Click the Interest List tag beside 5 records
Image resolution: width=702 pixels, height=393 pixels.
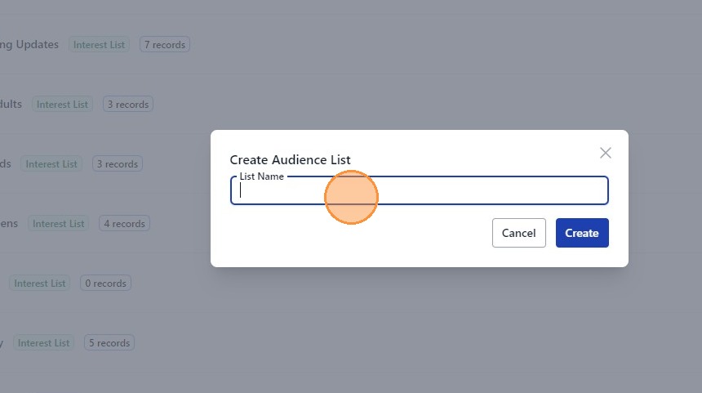click(44, 343)
